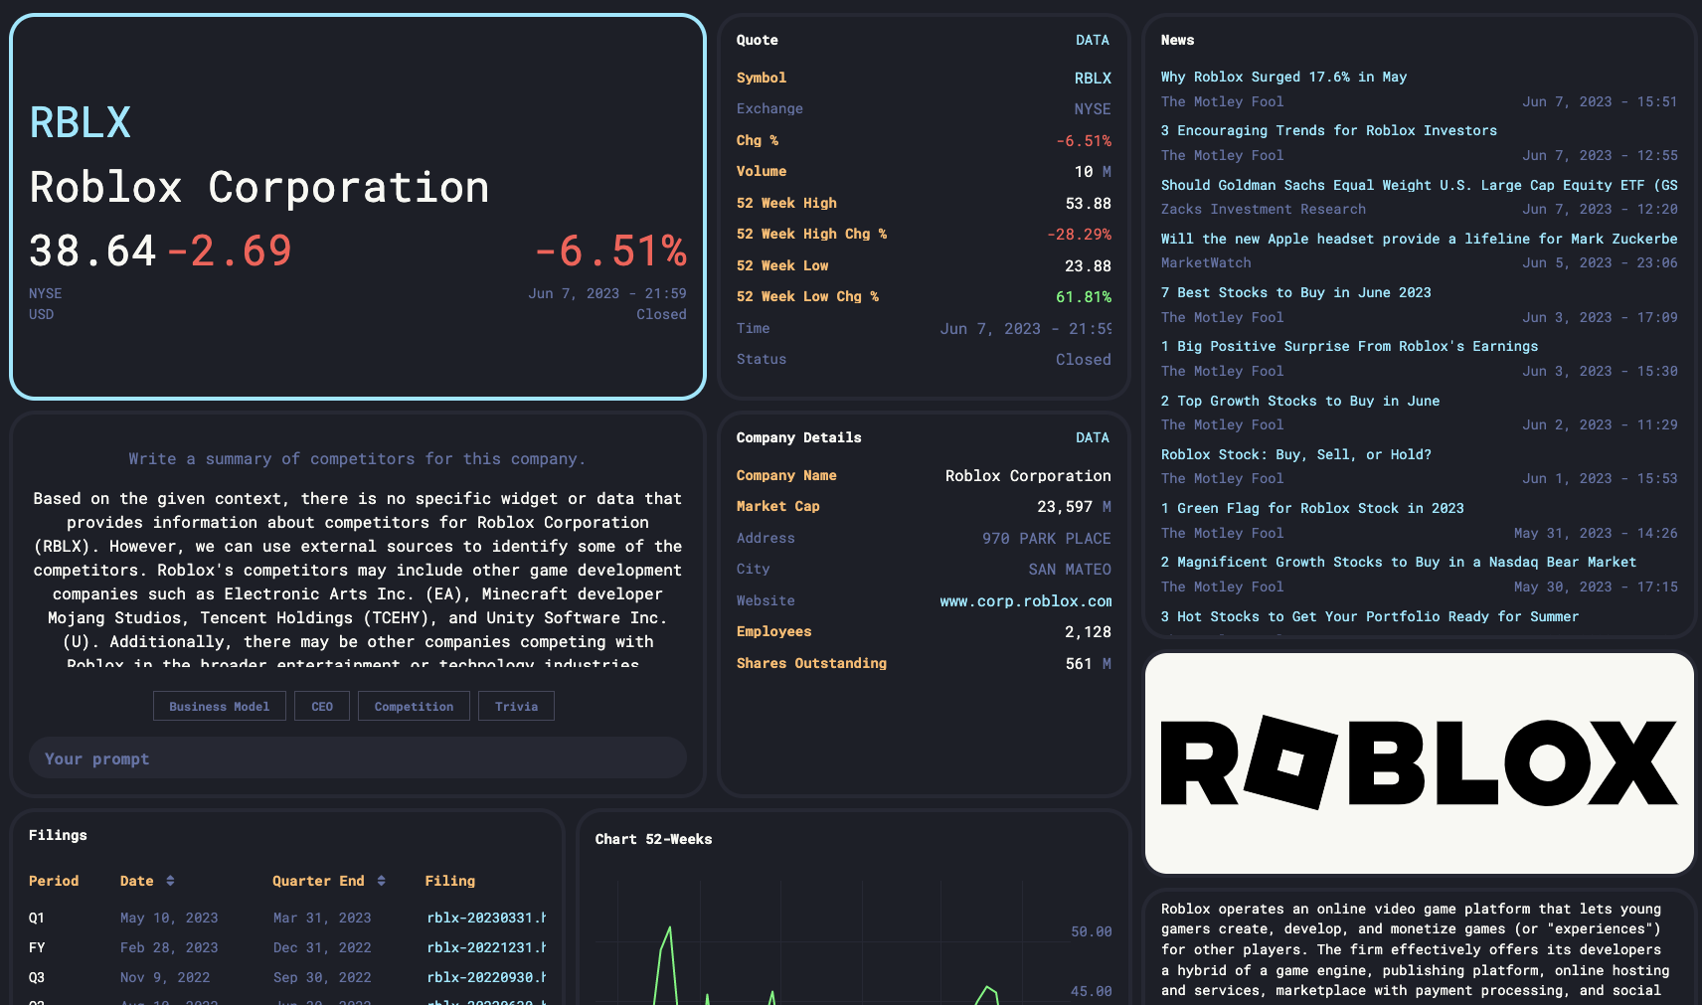Viewport: 1702px width, 1005px height.
Task: Open '3 Hot Stocks' Summer portfolio article
Action: (1369, 616)
